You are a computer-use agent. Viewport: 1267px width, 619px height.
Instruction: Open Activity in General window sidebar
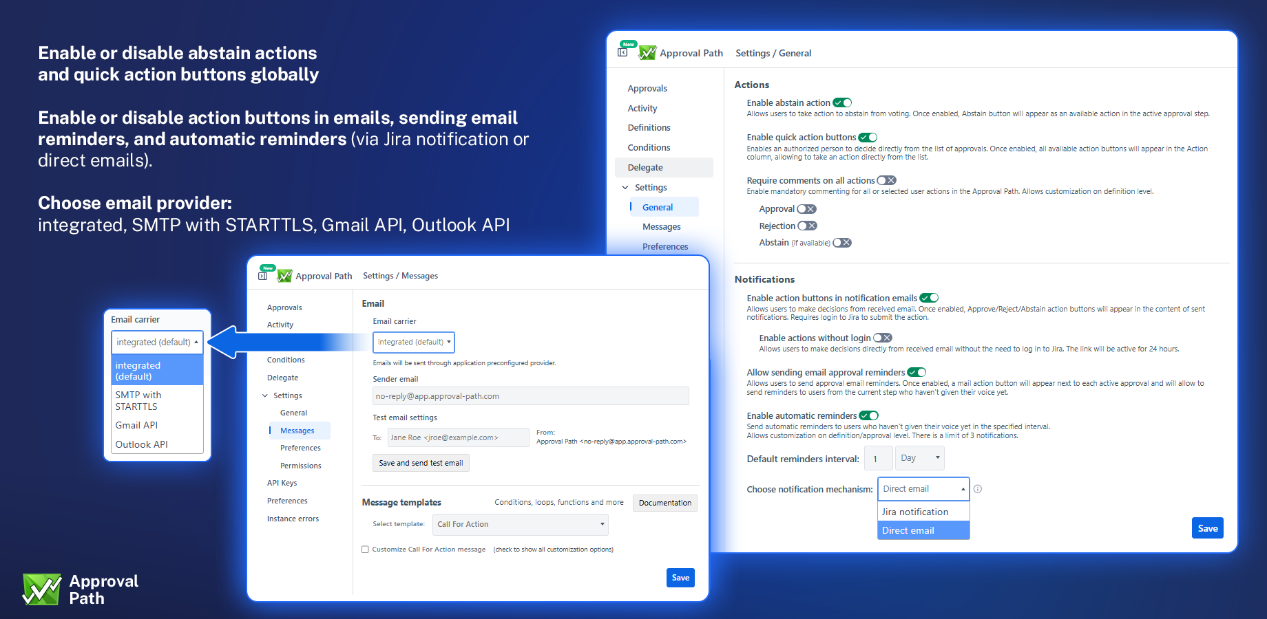click(x=642, y=108)
